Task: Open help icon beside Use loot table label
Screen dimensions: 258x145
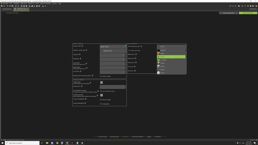Action: click(x=98, y=91)
